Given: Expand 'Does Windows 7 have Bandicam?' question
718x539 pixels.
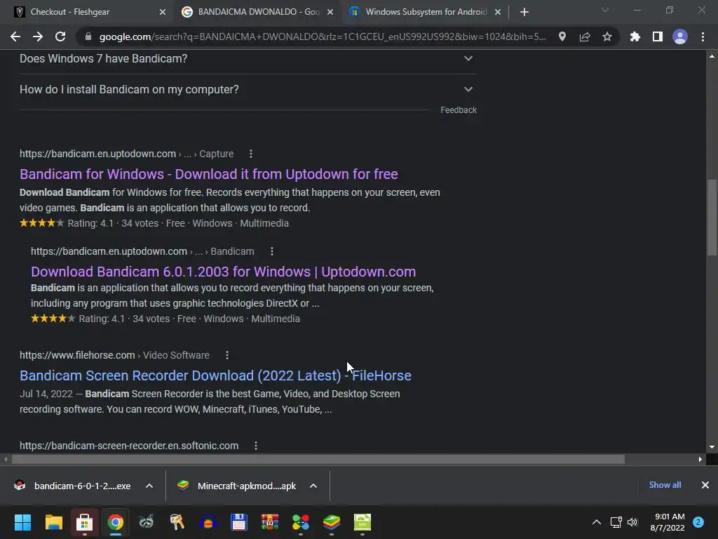Looking at the screenshot, I should tap(248, 59).
